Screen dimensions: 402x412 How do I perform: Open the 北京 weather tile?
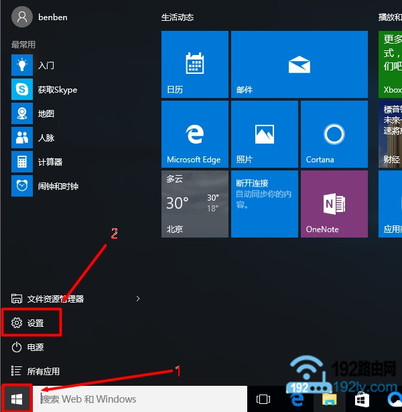click(x=194, y=204)
